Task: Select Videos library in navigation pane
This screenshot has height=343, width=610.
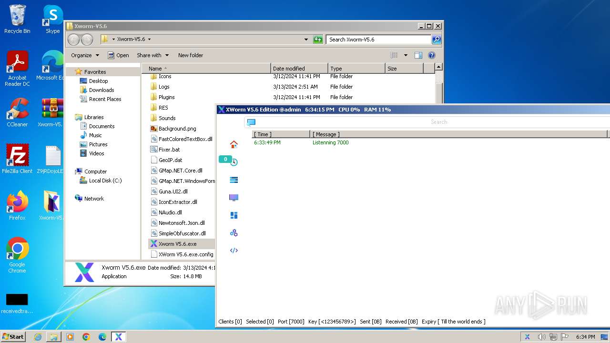Action: pyautogui.click(x=96, y=153)
